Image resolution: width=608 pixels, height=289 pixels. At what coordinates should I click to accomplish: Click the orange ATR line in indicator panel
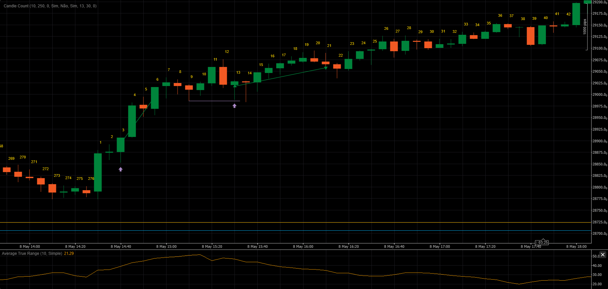tap(295, 269)
